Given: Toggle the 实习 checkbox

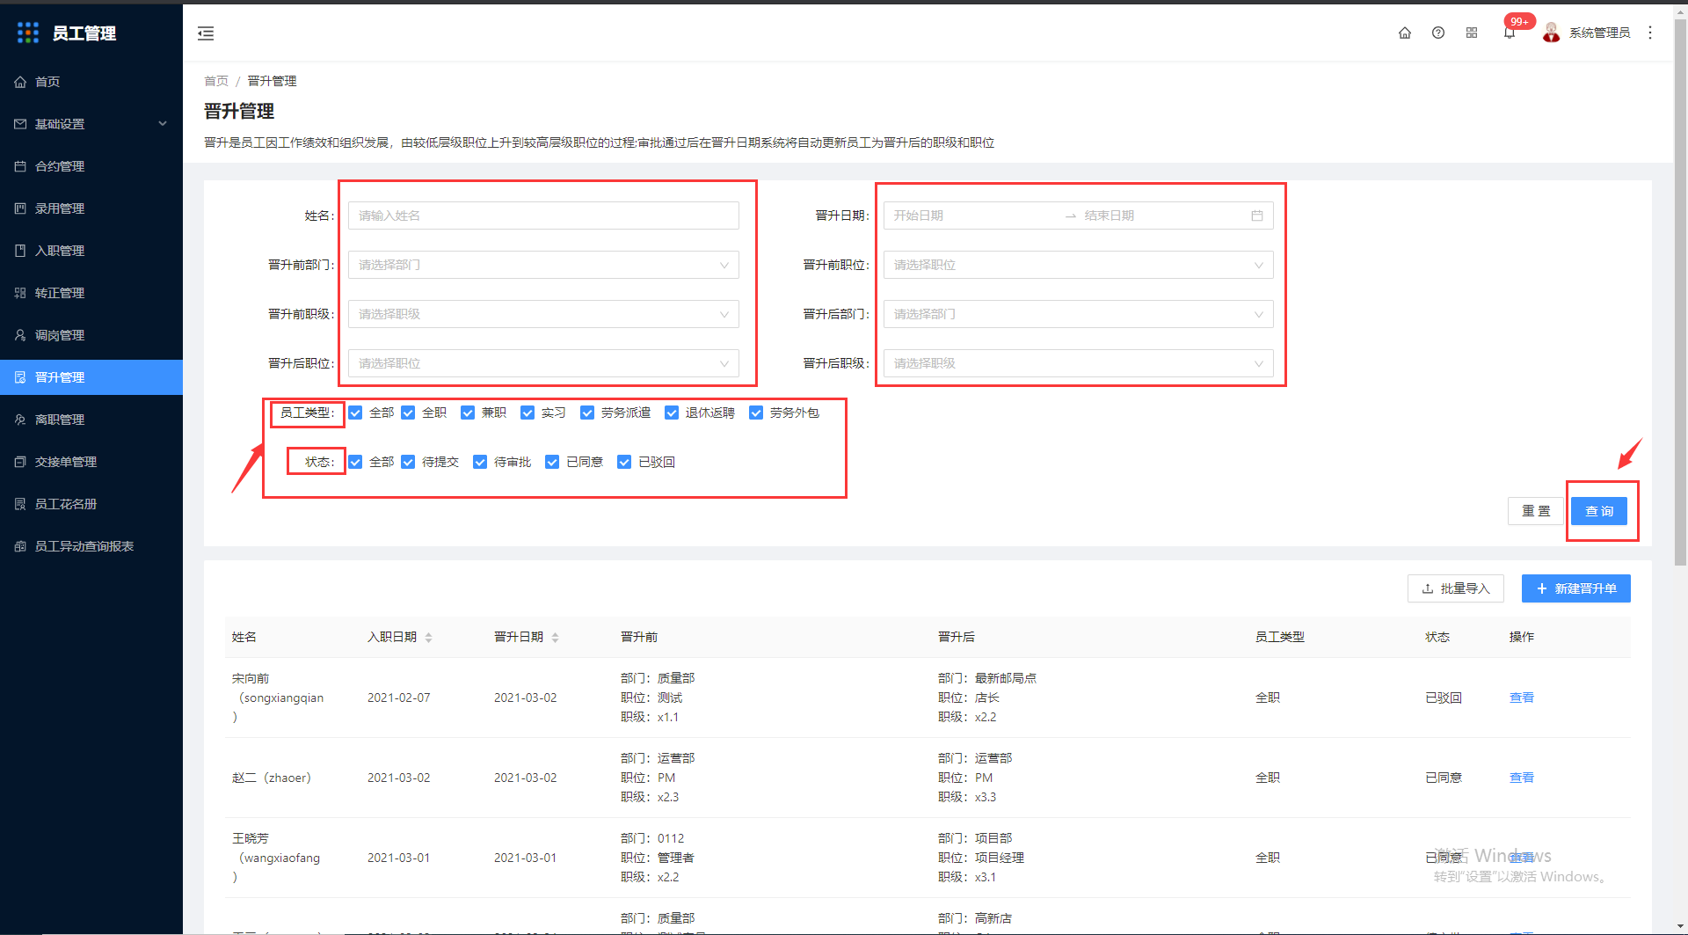Looking at the screenshot, I should coord(527,413).
